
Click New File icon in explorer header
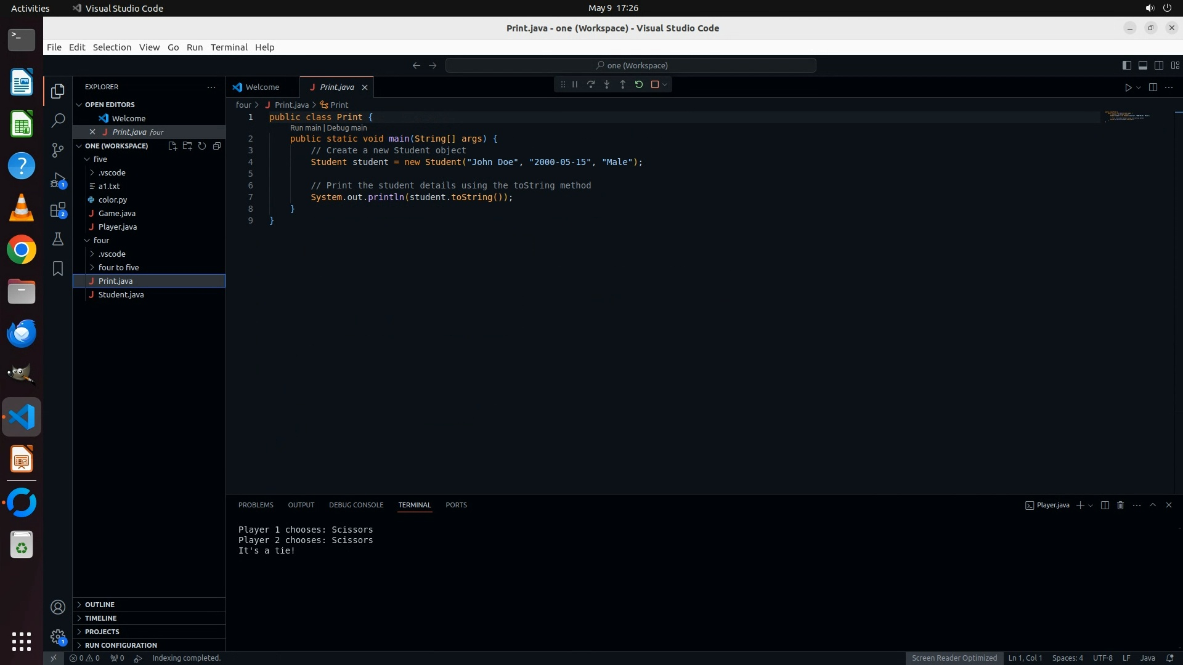[x=173, y=147]
